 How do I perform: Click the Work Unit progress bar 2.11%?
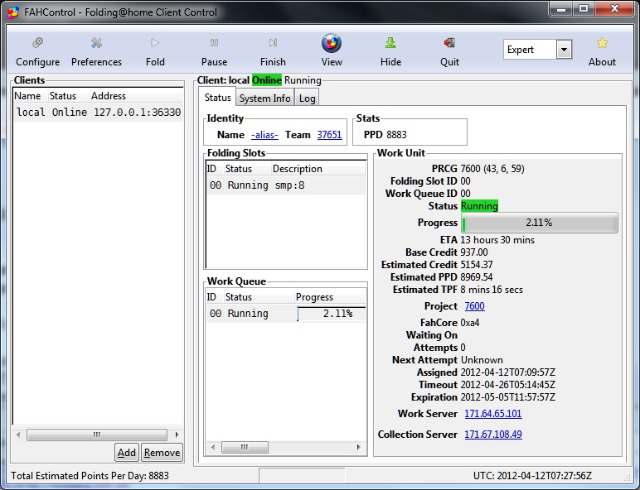click(539, 223)
